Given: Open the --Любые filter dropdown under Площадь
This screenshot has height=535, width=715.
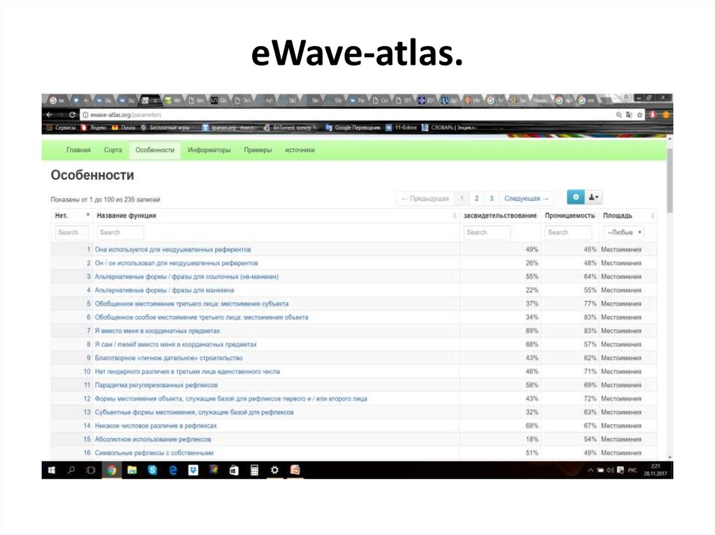Looking at the screenshot, I should [624, 232].
